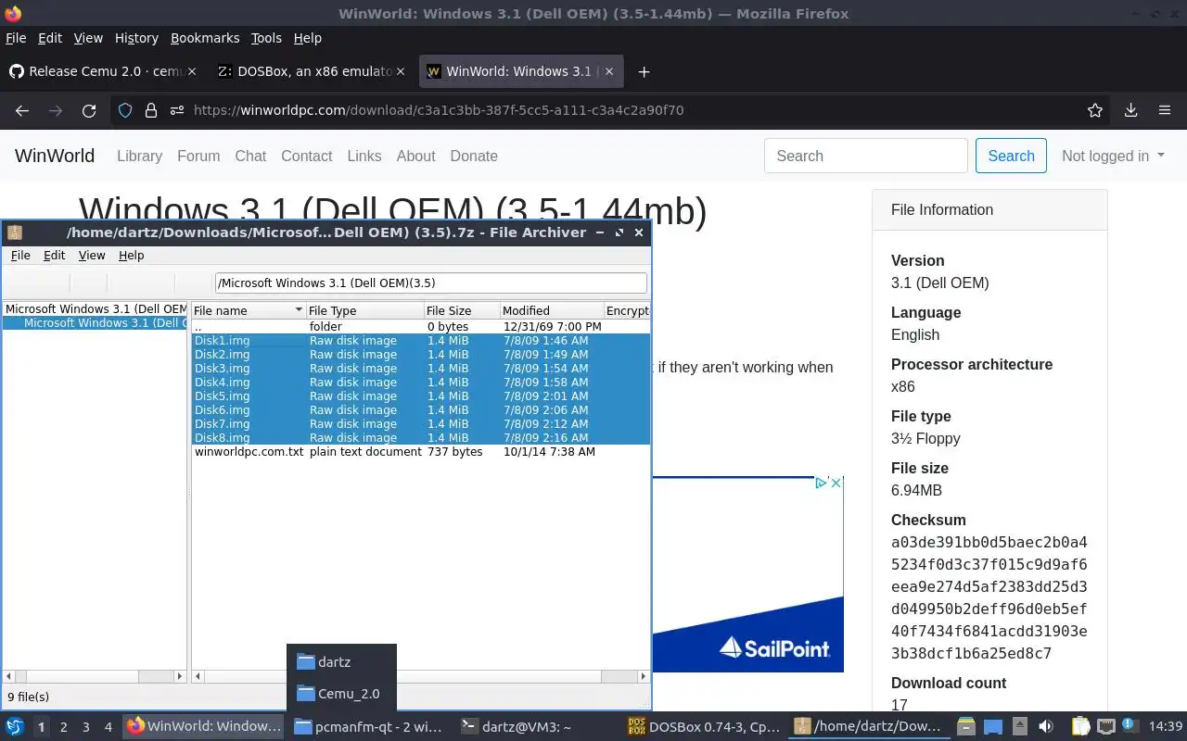Close the DOSBox tab
The width and height of the screenshot is (1187, 741).
pyautogui.click(x=401, y=71)
